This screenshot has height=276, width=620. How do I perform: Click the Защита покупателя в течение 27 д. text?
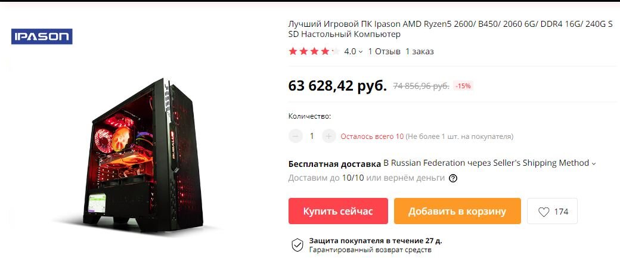pyautogui.click(x=375, y=241)
